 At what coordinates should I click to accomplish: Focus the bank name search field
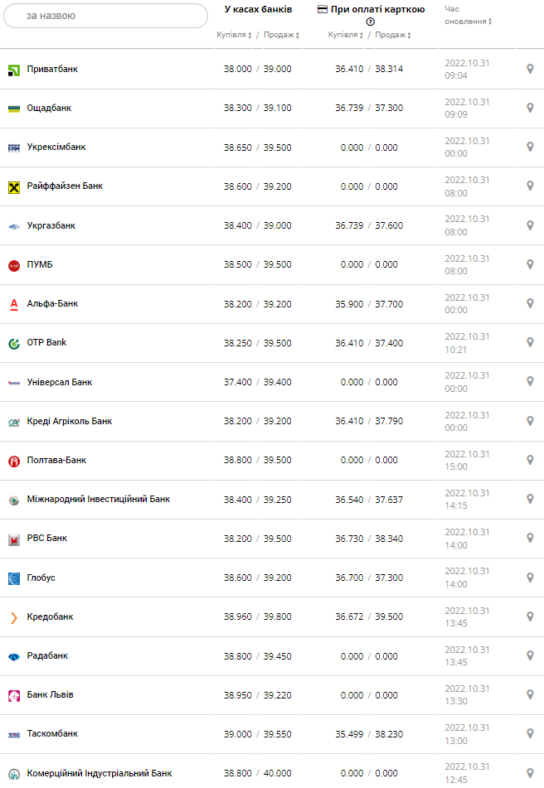(106, 16)
